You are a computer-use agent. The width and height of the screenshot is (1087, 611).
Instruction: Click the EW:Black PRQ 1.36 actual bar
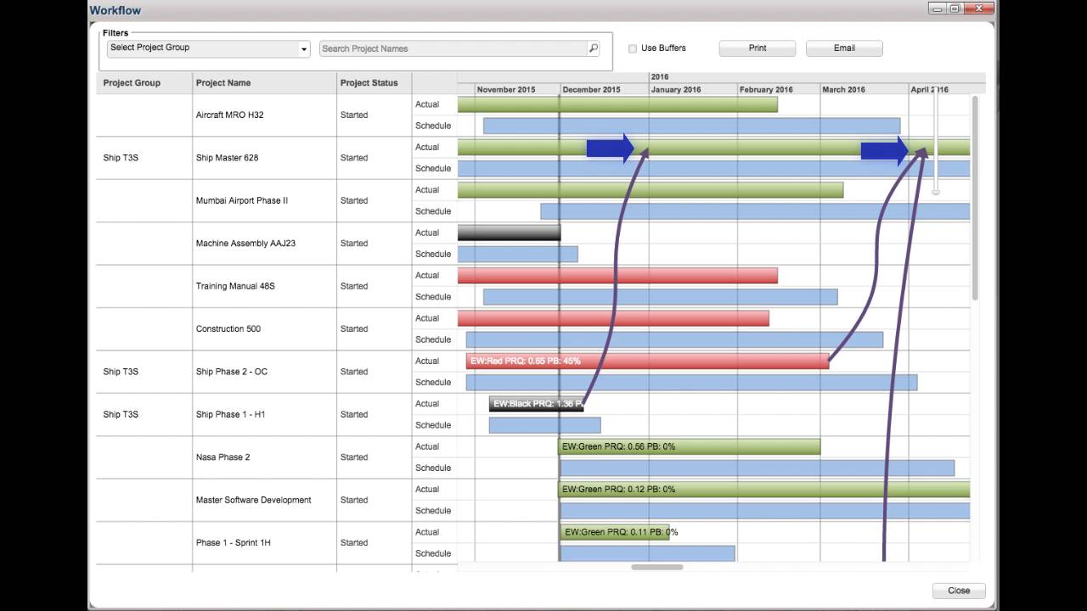pyautogui.click(x=536, y=404)
